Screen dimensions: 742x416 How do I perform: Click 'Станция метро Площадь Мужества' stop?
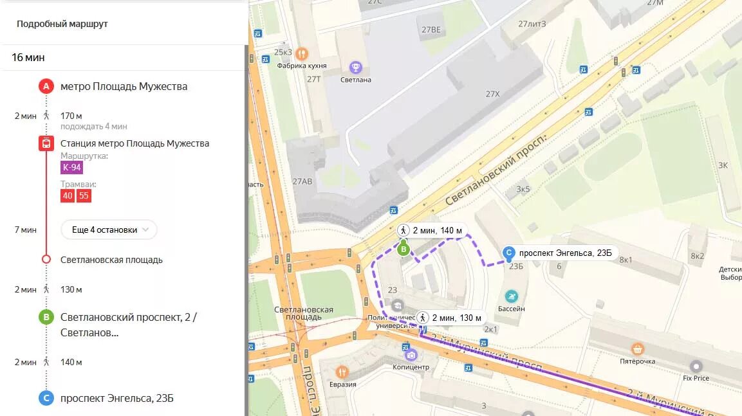click(x=134, y=143)
